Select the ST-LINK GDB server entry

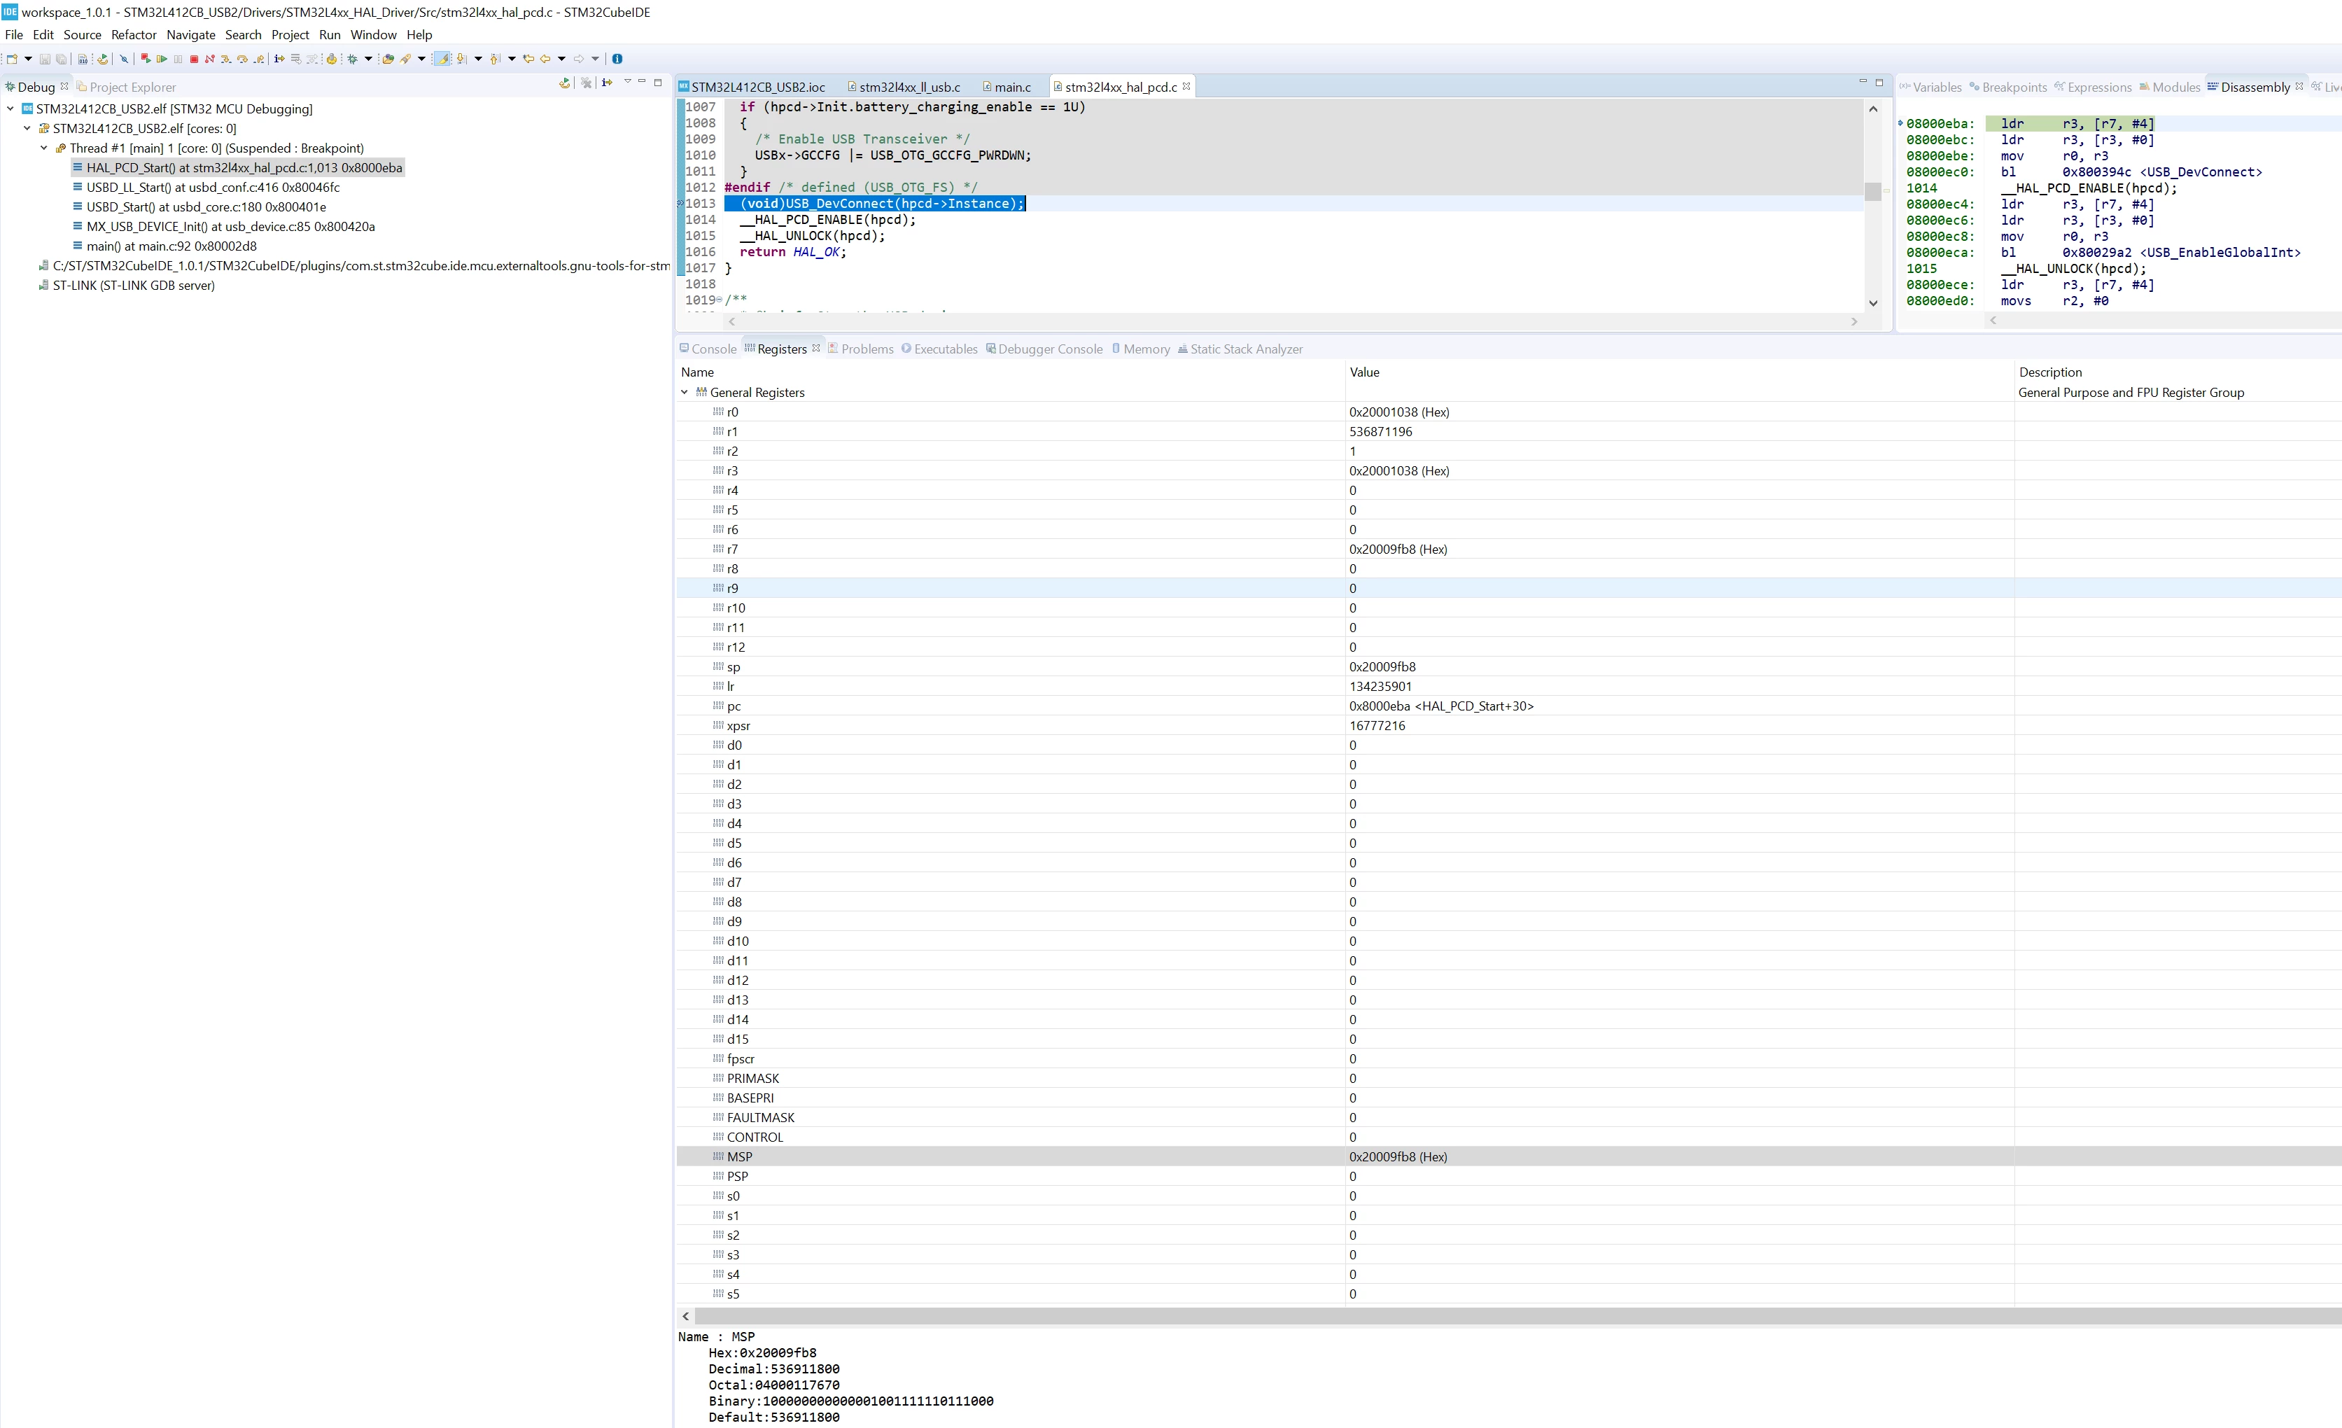click(127, 285)
